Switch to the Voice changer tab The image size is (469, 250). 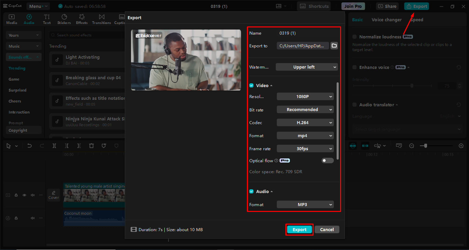point(386,20)
